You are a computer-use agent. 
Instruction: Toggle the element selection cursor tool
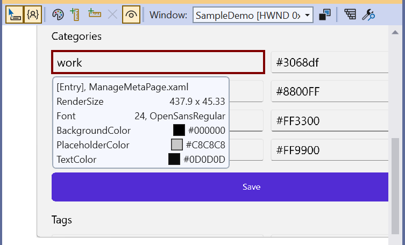[x=15, y=15]
